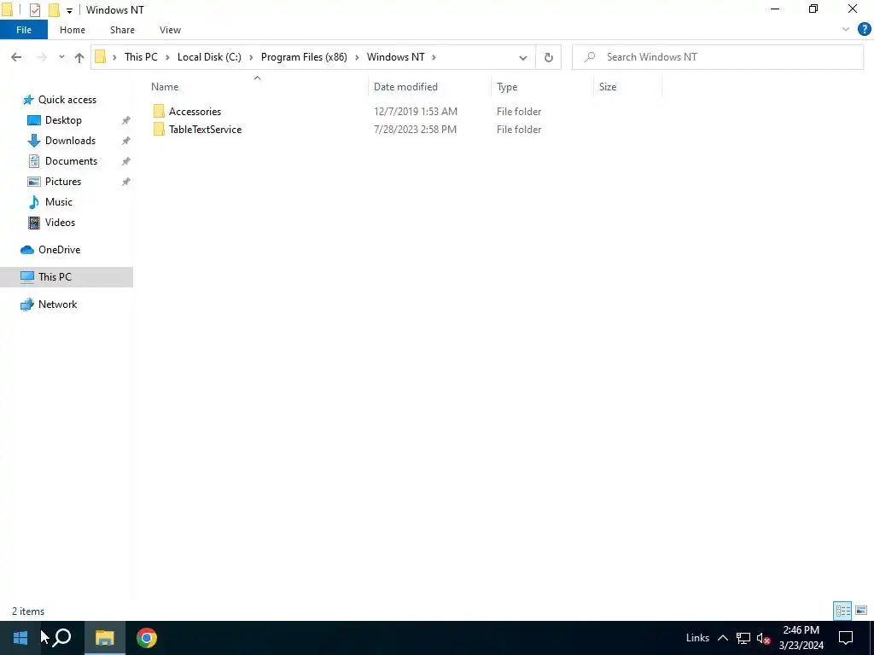Open the Share ribbon tab
This screenshot has height=655, width=874.
[122, 30]
